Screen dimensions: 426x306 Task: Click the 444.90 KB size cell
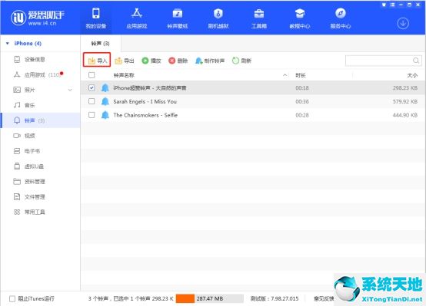pos(405,115)
